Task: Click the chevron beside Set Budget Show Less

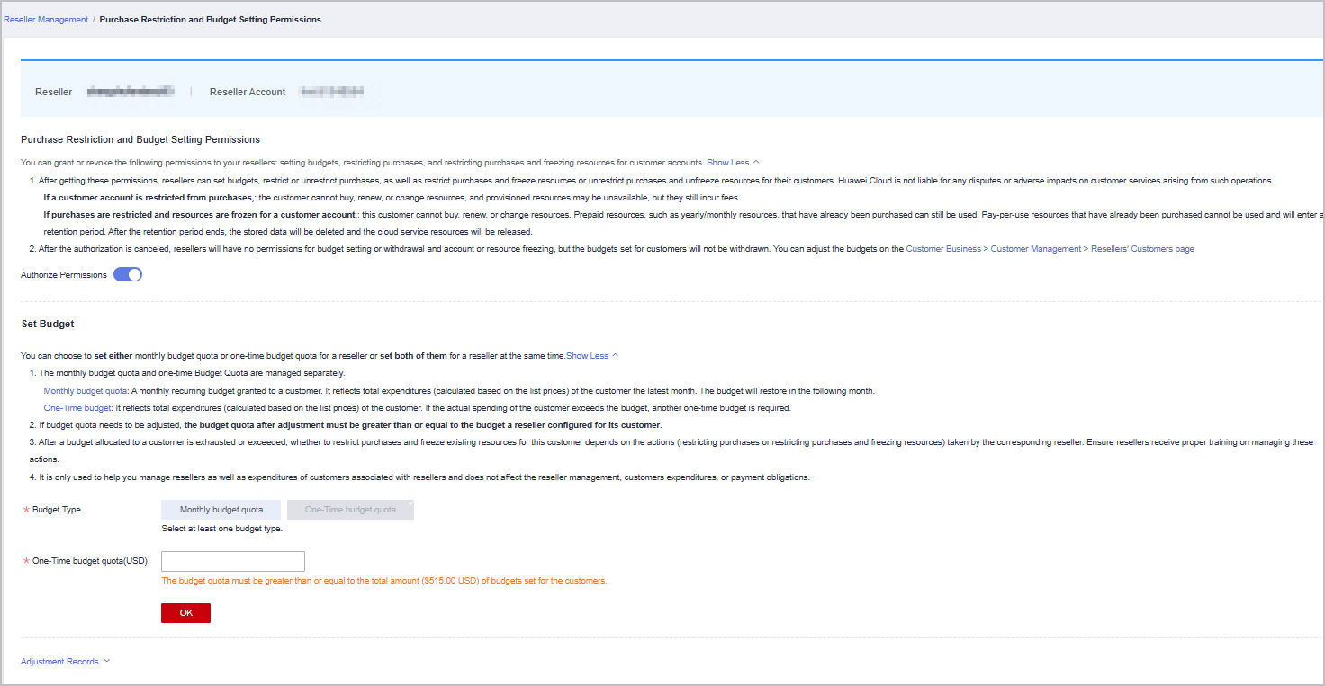Action: 616,356
